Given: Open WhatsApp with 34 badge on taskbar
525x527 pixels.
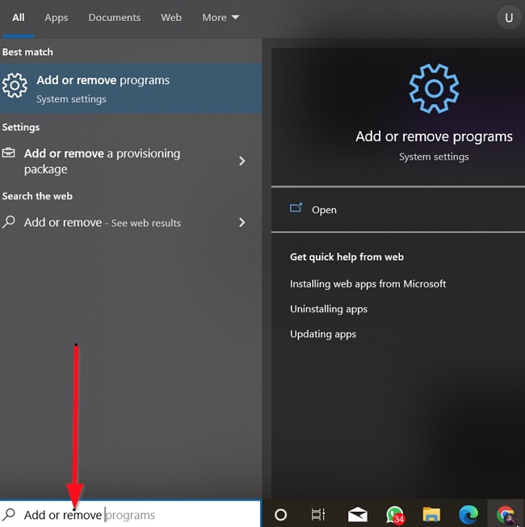Looking at the screenshot, I should (x=395, y=515).
